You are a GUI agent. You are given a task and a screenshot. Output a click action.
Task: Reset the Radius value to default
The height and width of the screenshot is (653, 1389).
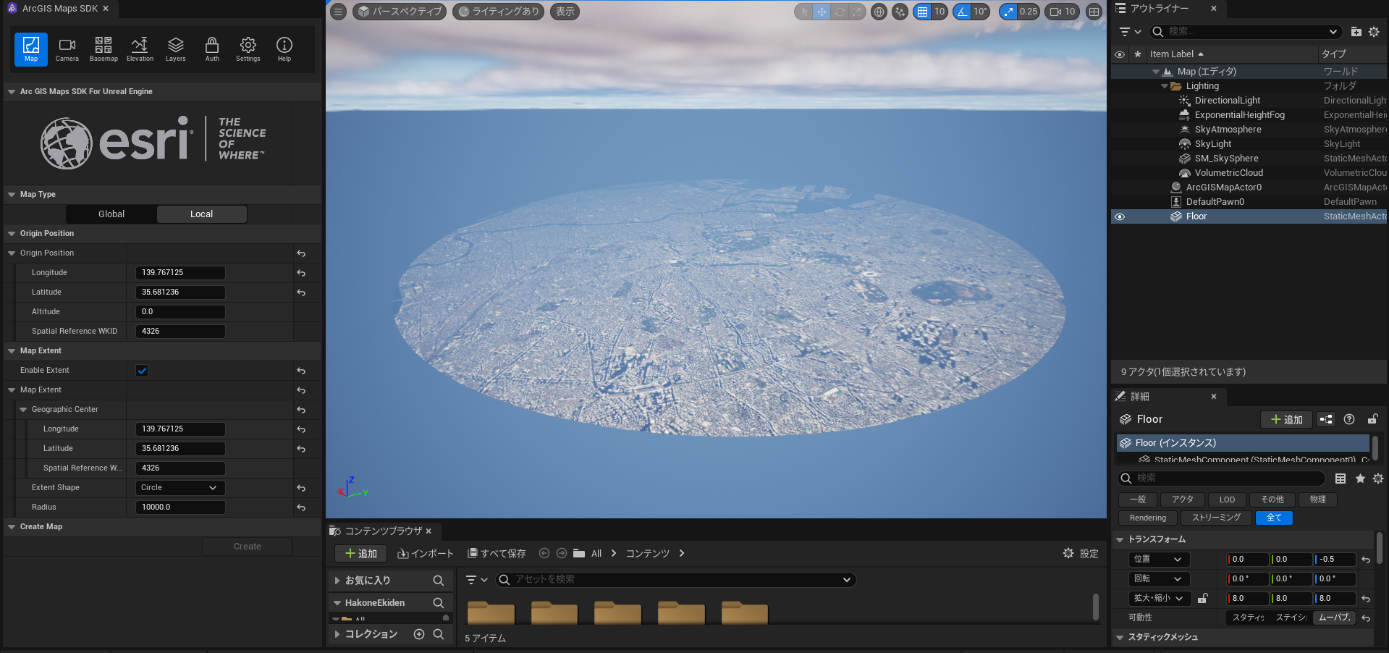301,507
